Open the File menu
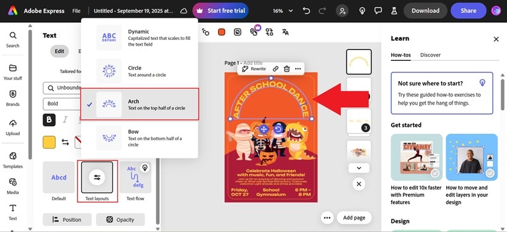This screenshot has width=507, height=232. 76,11
